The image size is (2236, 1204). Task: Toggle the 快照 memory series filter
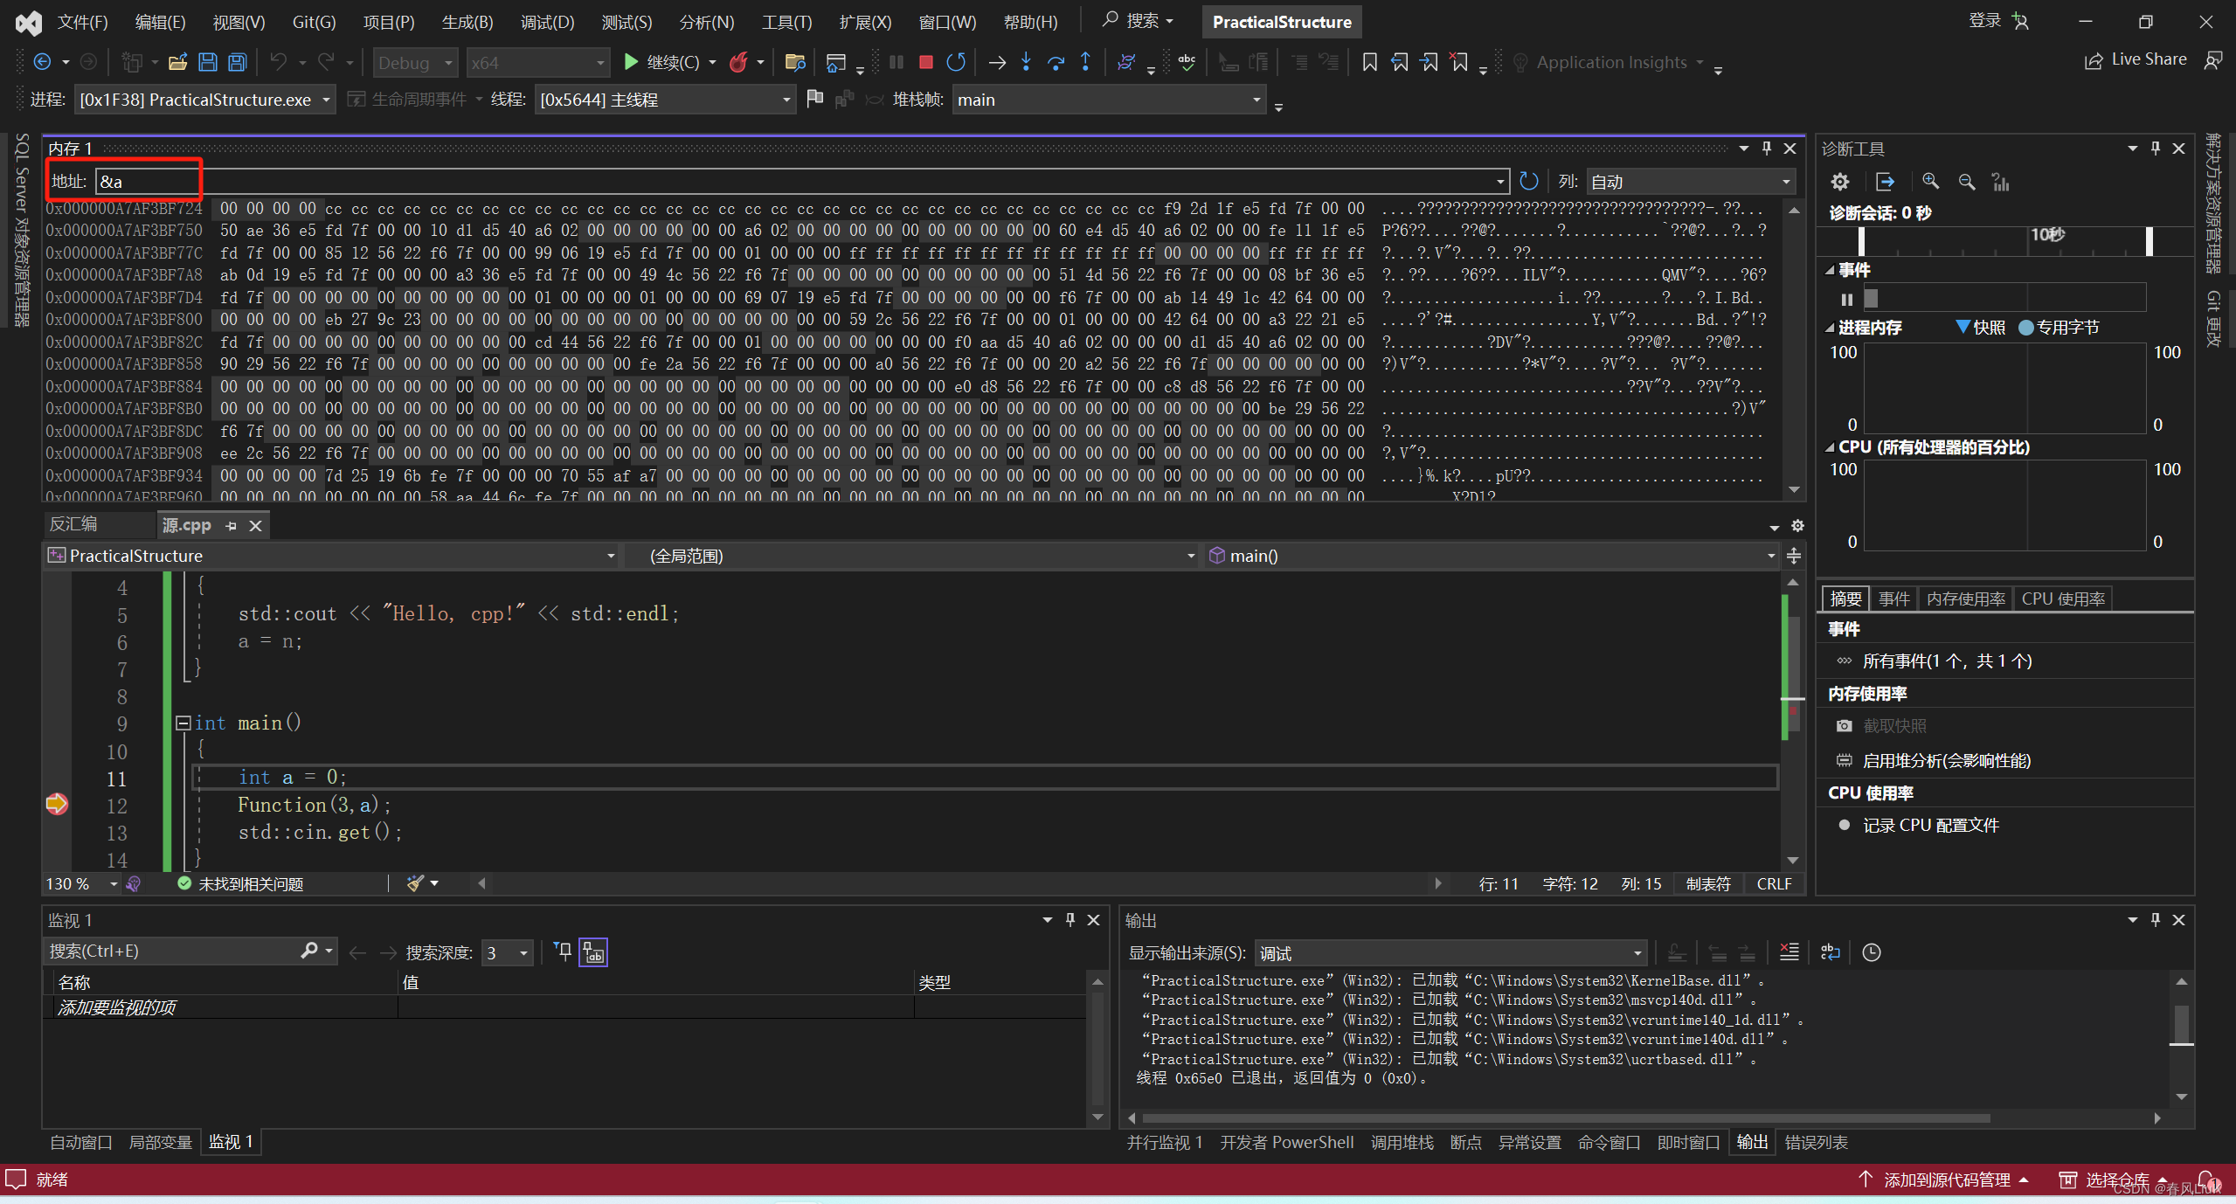[1980, 328]
